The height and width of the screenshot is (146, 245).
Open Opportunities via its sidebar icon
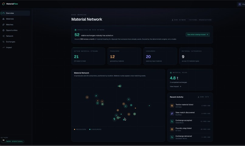click(x=3, y=30)
